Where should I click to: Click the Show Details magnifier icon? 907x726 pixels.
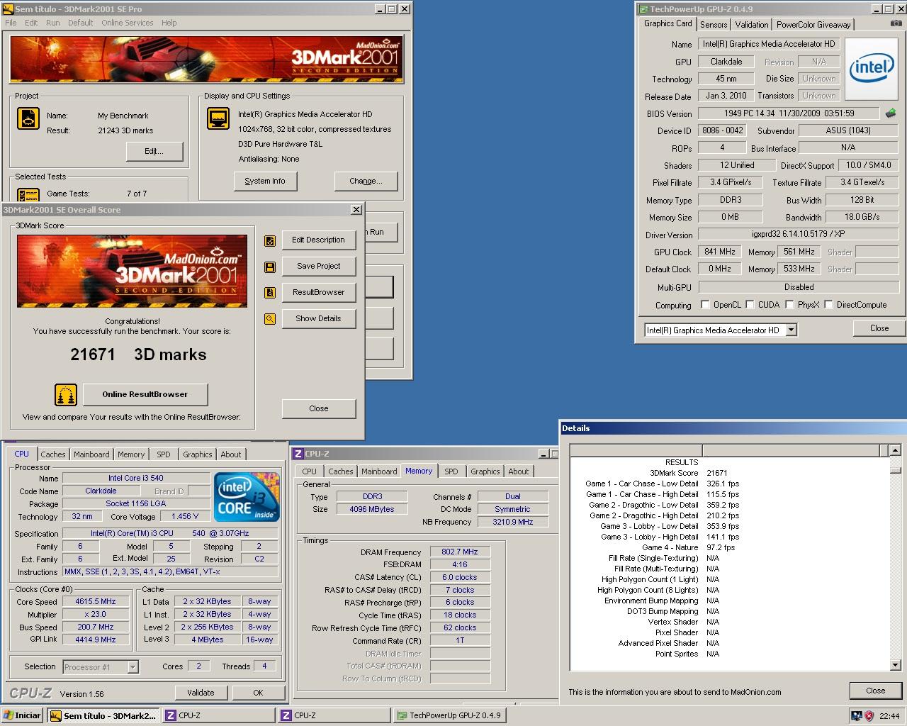click(269, 319)
